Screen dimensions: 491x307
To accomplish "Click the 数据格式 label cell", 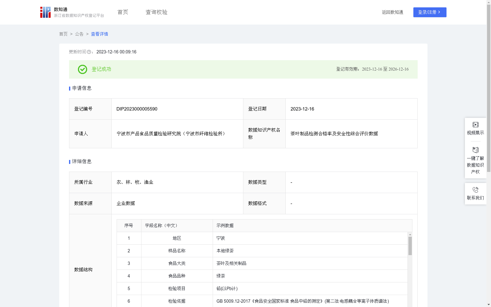I will [x=264, y=204].
